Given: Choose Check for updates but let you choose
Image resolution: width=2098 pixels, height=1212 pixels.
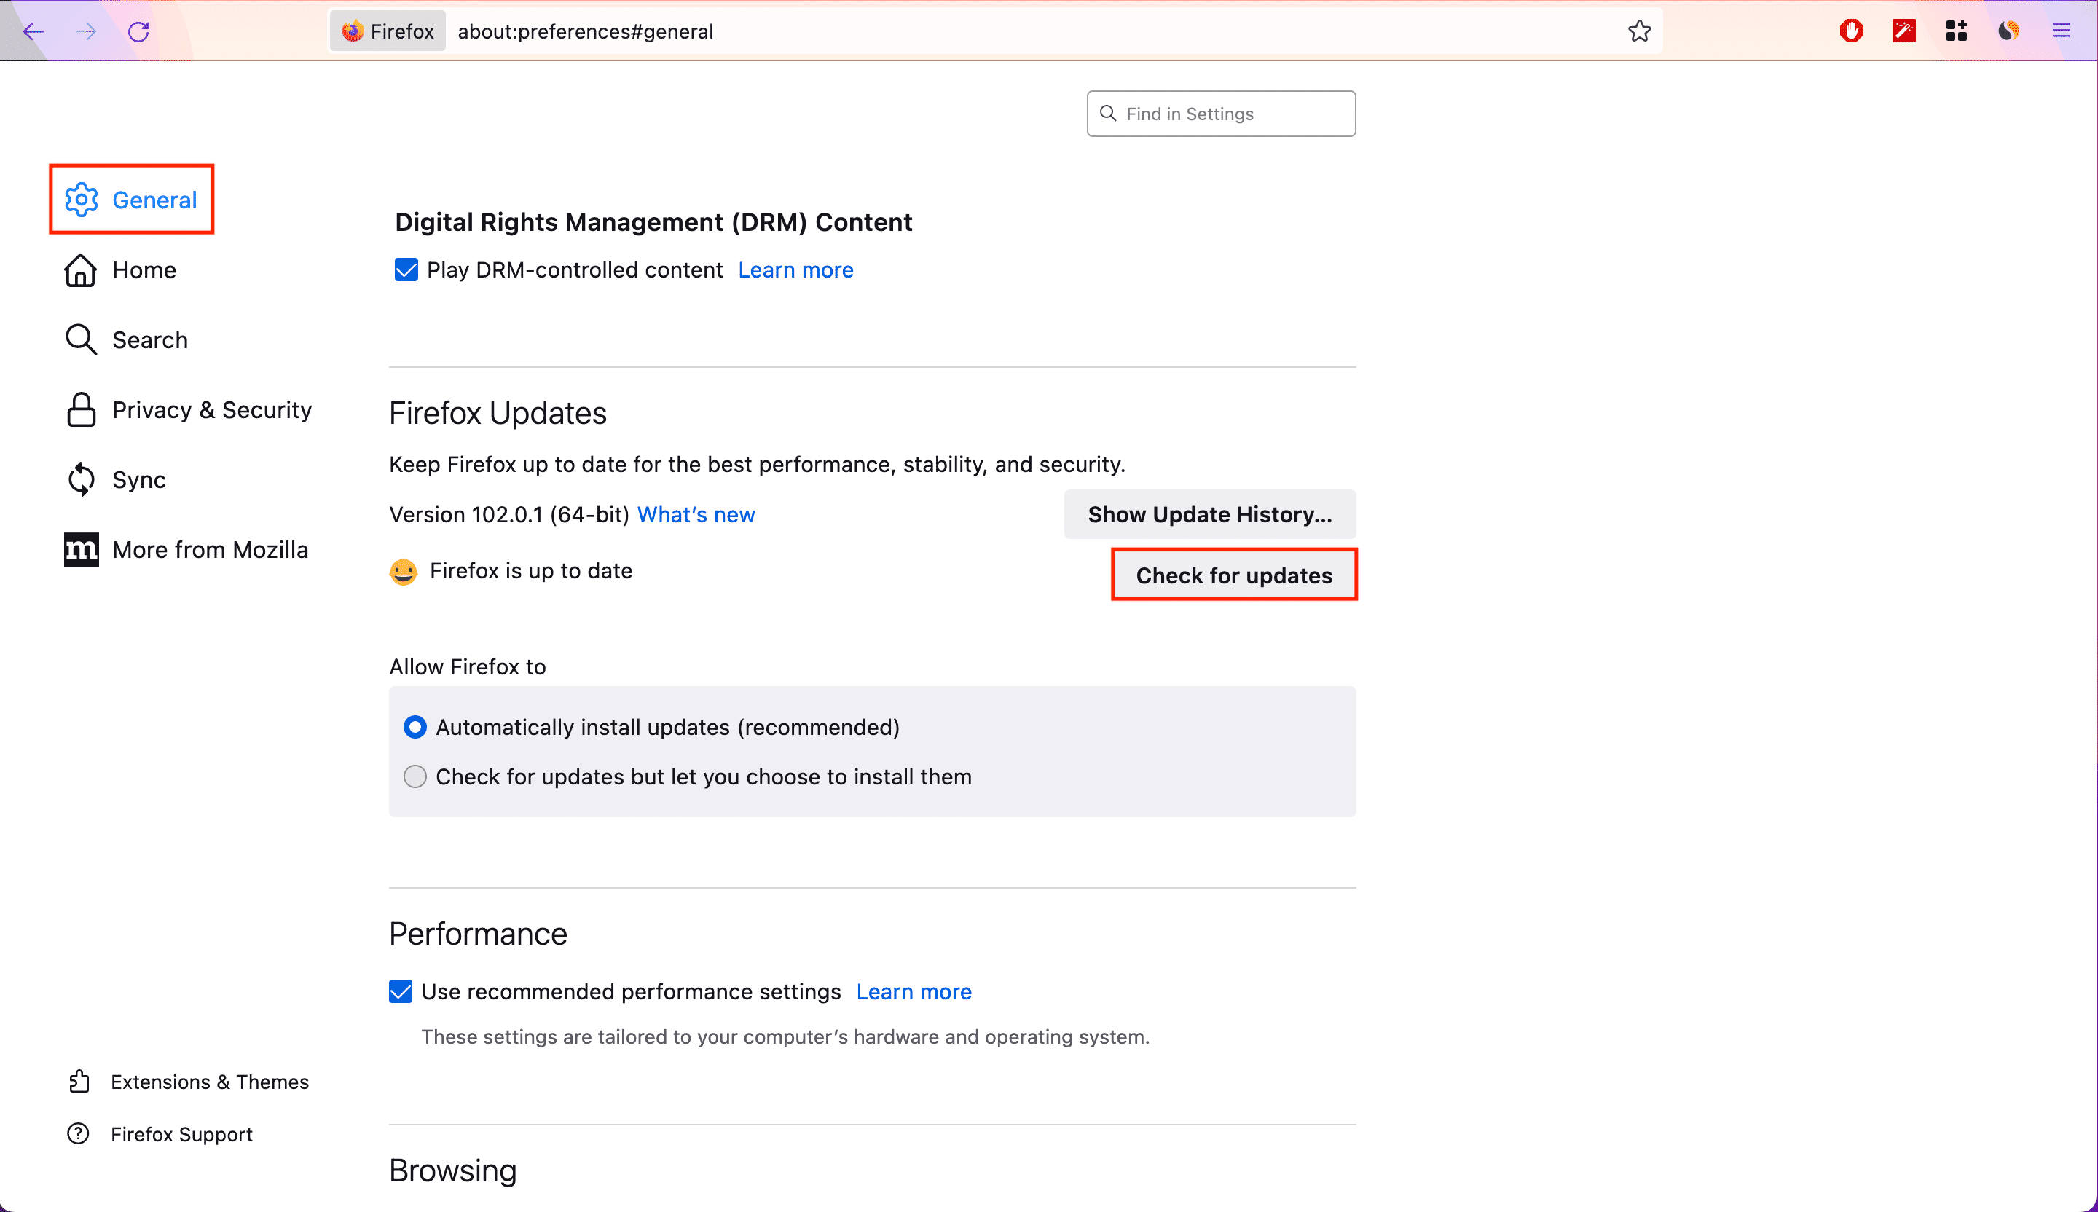Looking at the screenshot, I should pyautogui.click(x=415, y=776).
